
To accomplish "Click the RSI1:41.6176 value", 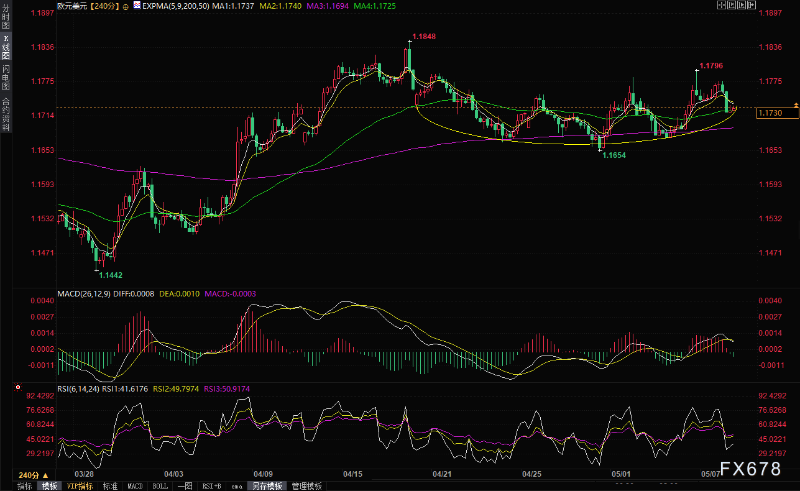I will (x=125, y=388).
